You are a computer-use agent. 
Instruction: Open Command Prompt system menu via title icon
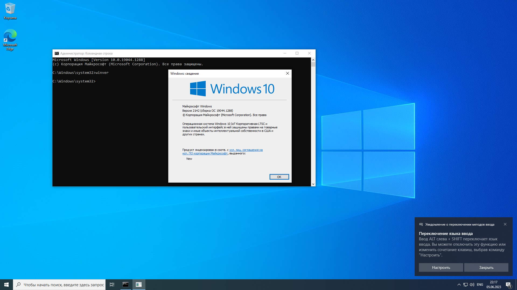tap(56, 53)
